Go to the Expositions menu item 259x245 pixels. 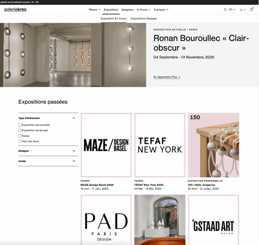tap(111, 10)
